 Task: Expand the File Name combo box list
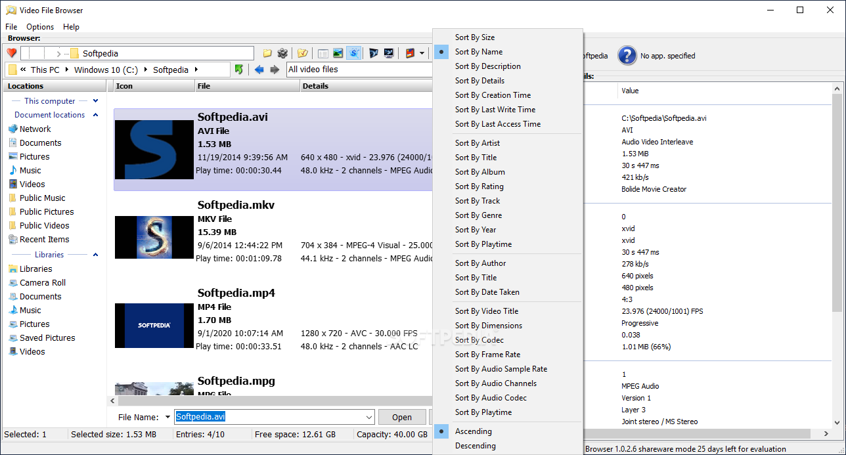[x=368, y=417]
